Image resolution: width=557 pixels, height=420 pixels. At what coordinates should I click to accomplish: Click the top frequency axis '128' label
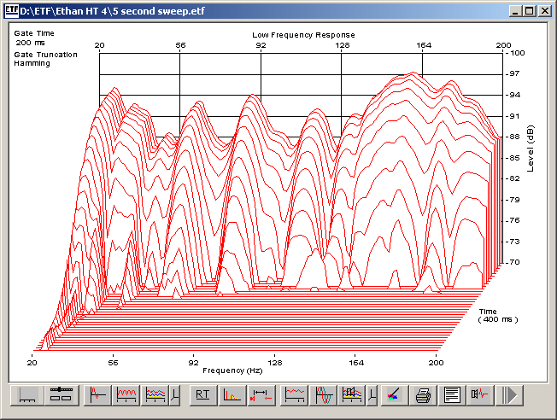tap(343, 45)
